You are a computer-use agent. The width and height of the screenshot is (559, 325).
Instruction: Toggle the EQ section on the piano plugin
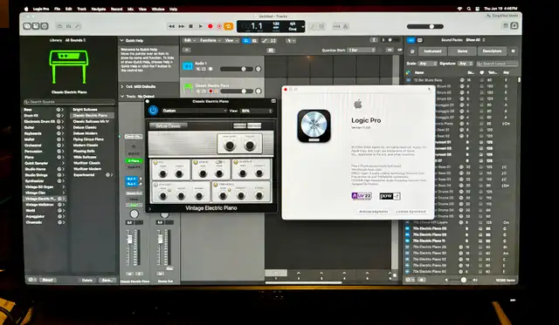point(155,162)
